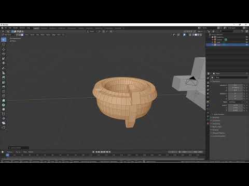
Task: Open the outliner filter funnel icon
Action: (242, 32)
